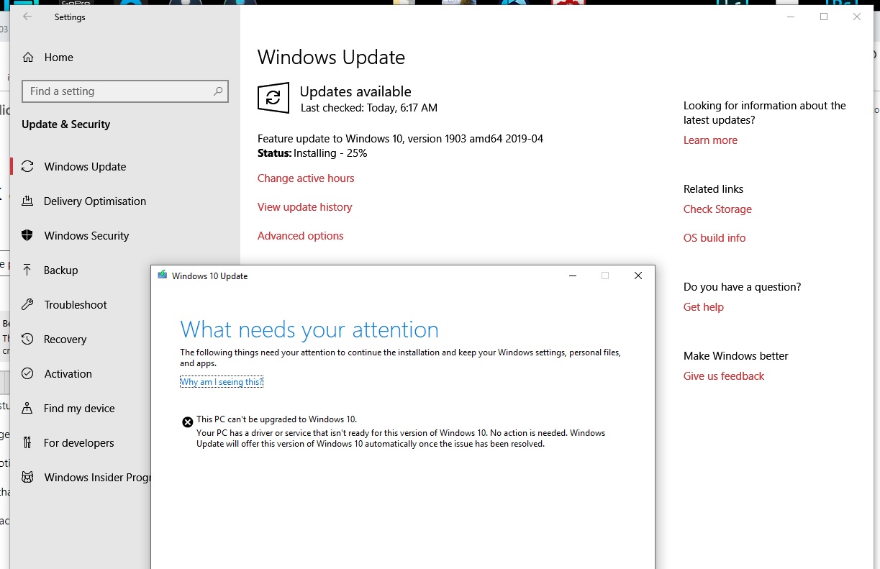880x569 pixels.
Task: Open View update history
Action: 305,207
